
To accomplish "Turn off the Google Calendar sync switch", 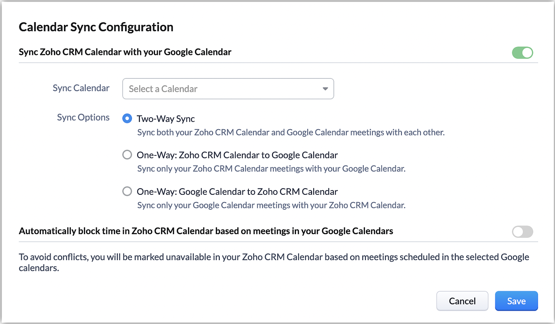I will (x=522, y=53).
